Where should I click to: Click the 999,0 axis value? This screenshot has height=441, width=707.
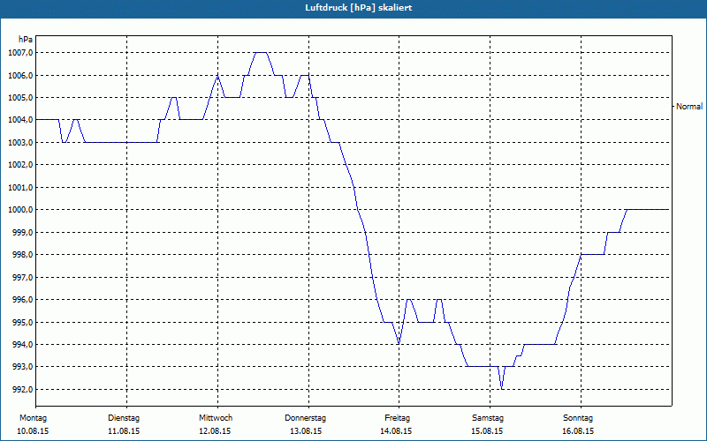pos(22,232)
